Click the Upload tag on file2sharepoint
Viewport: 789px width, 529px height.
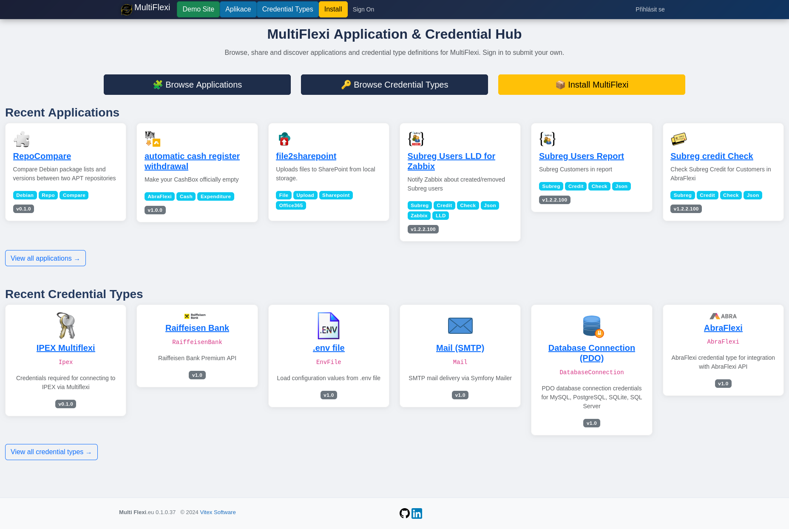[305, 195]
